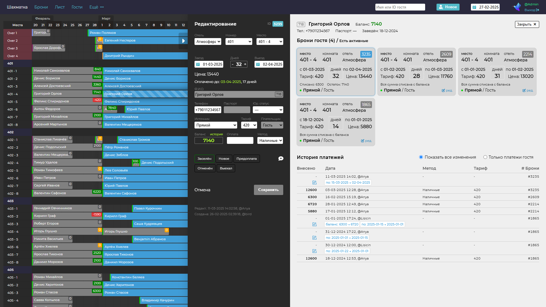Open the Ещё menu
The height and width of the screenshot is (307, 546).
(96, 7)
